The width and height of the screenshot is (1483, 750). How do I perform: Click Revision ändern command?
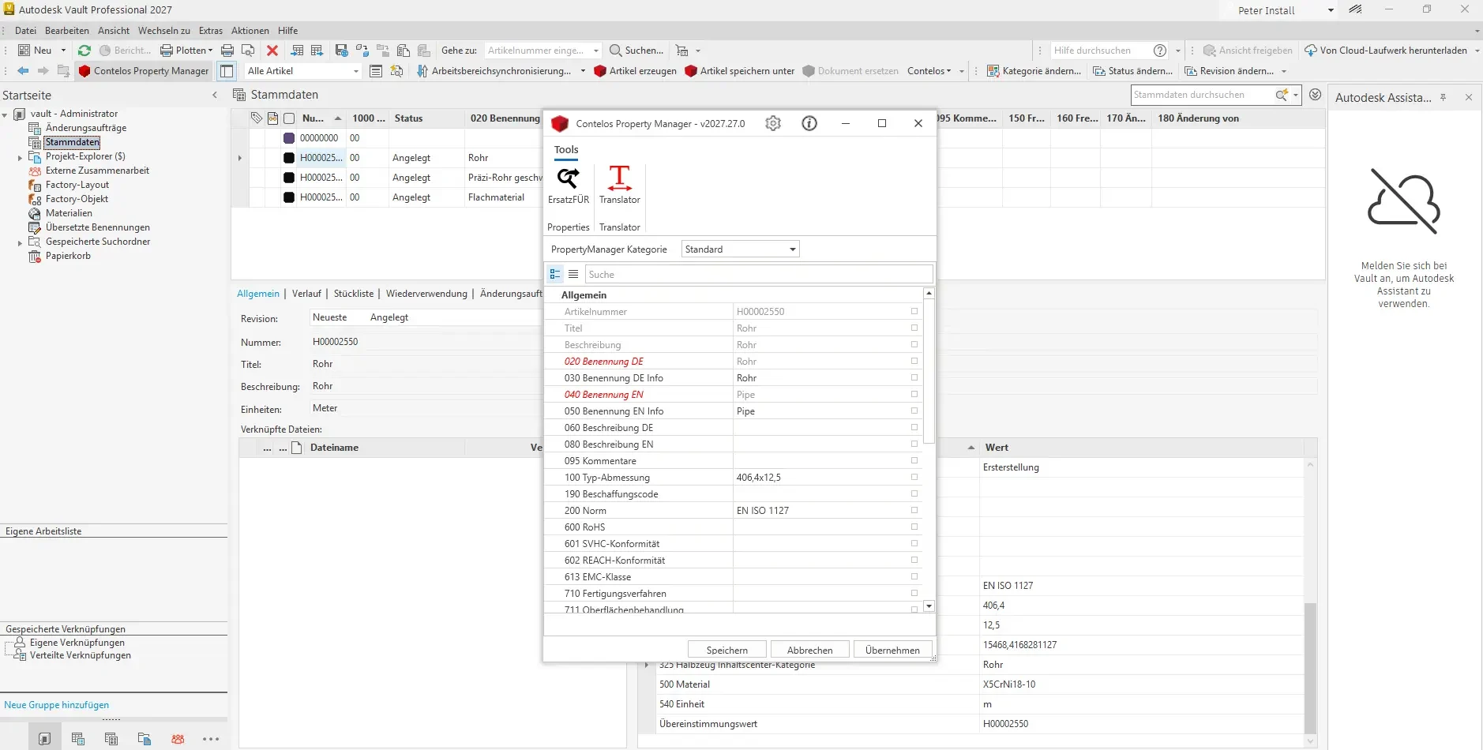1229,71
